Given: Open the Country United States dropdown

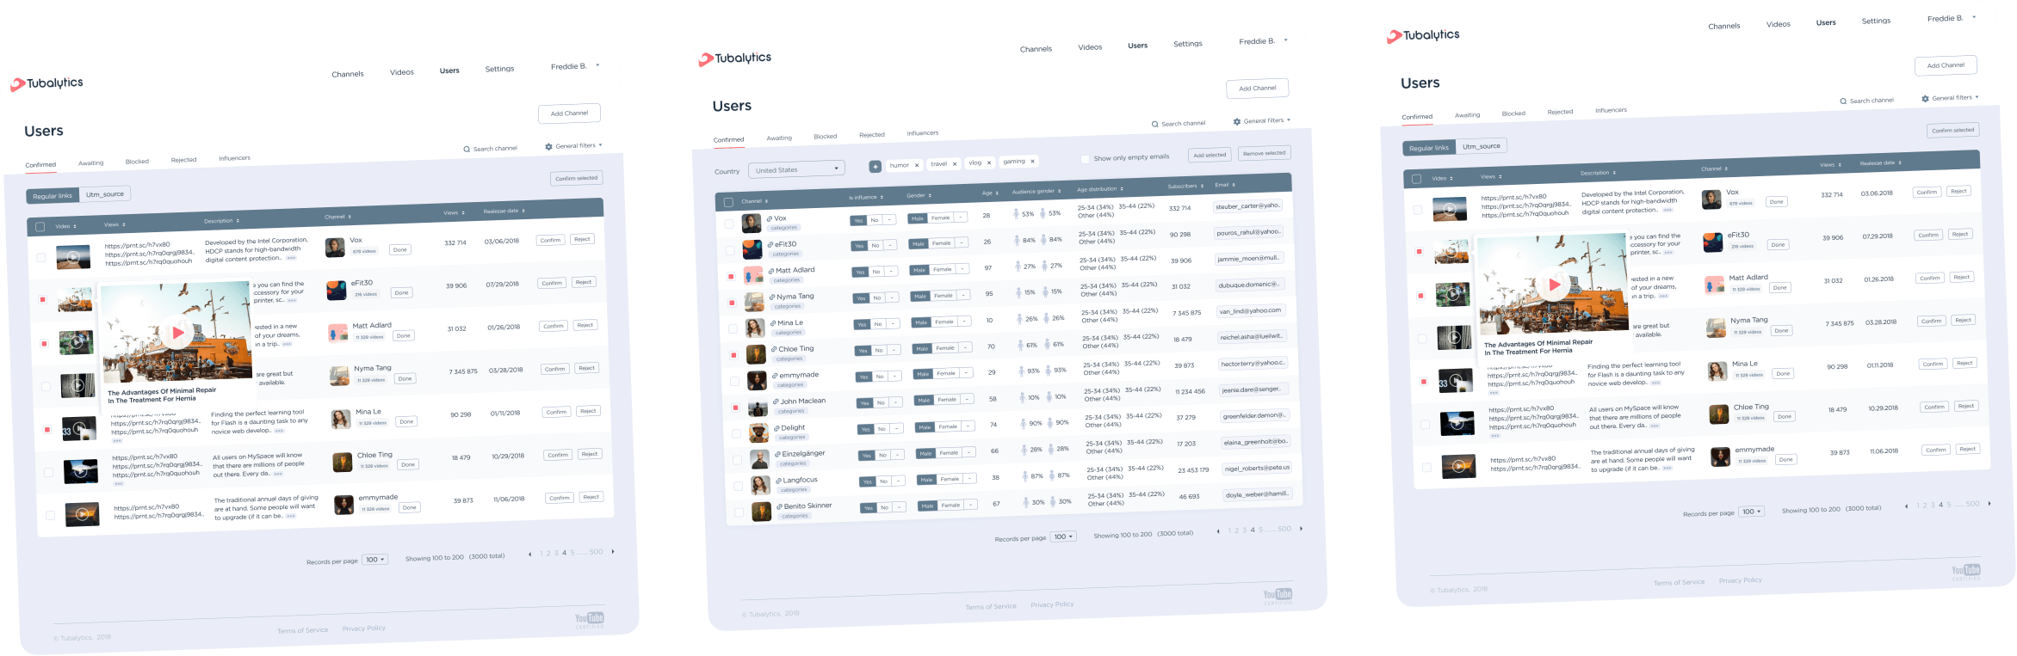Looking at the screenshot, I should 796,169.
